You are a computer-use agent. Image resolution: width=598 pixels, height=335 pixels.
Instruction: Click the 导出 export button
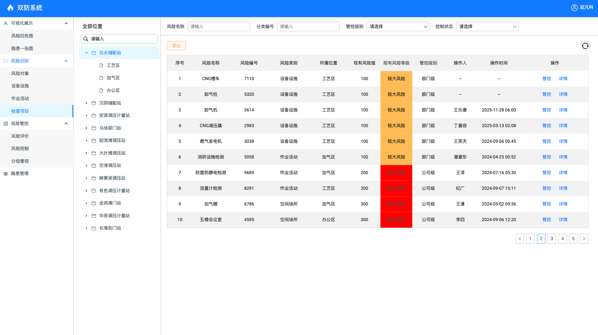coord(176,46)
